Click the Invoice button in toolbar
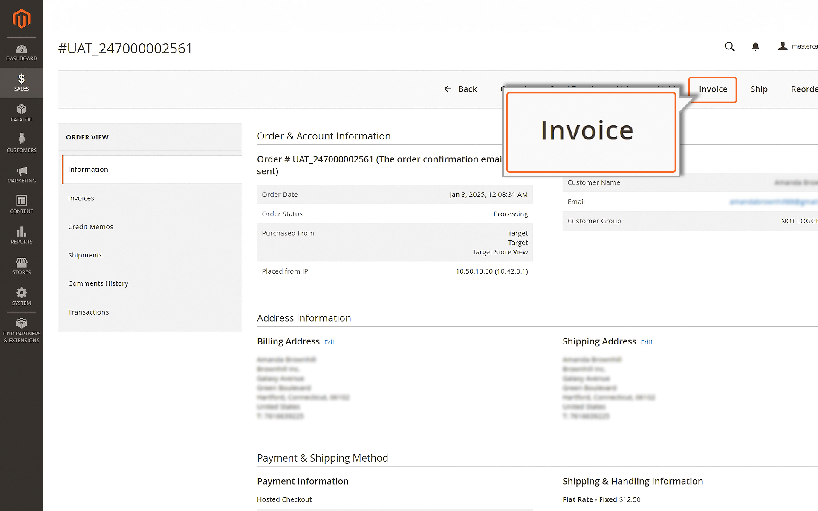Viewport: 818px width, 511px height. click(713, 89)
